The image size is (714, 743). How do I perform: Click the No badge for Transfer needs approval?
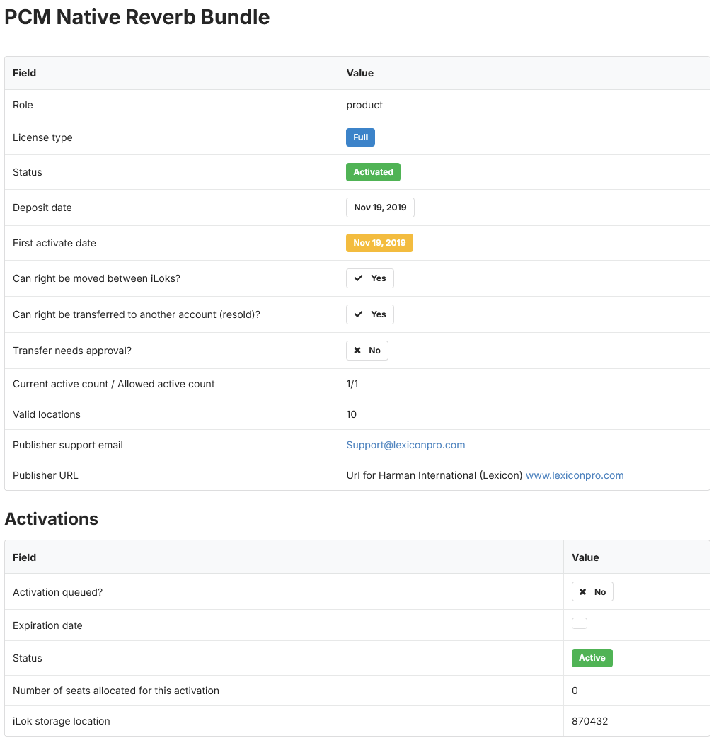pos(367,351)
